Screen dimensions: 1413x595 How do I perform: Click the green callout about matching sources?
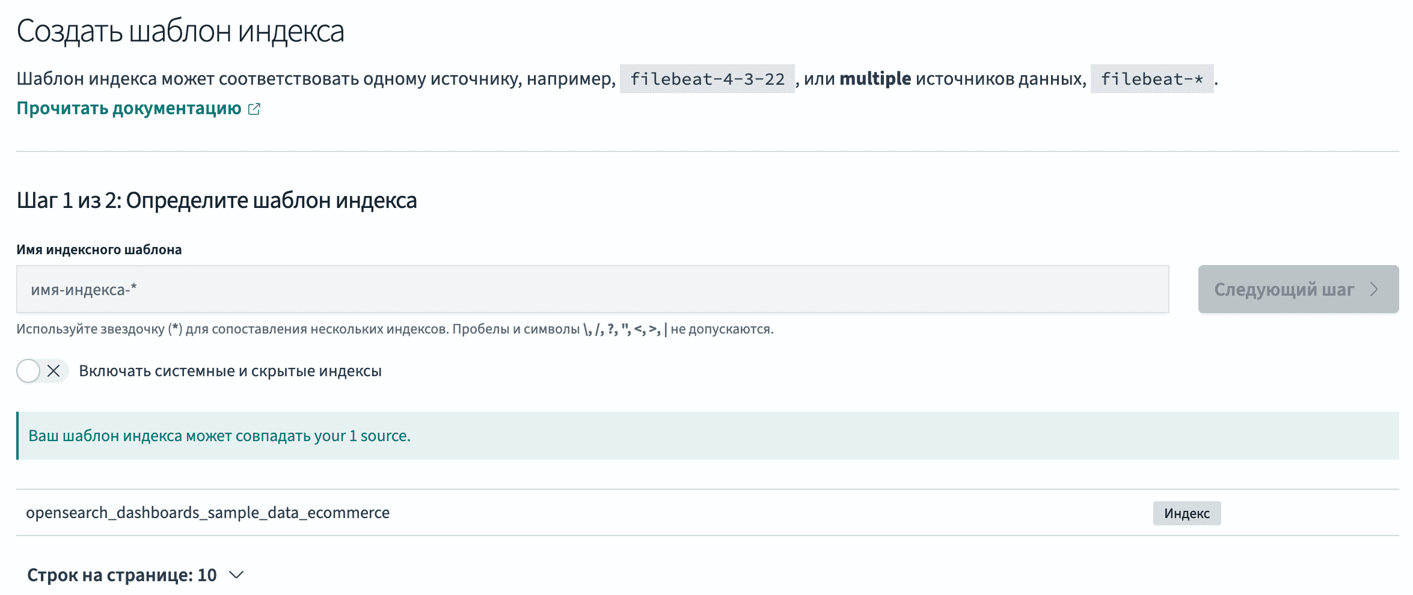click(708, 436)
